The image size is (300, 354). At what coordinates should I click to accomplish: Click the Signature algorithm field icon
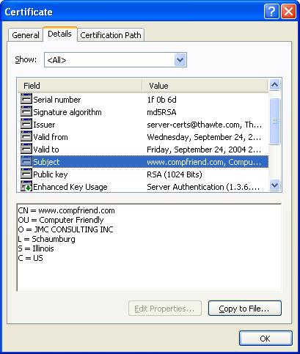pyautogui.click(x=26, y=111)
